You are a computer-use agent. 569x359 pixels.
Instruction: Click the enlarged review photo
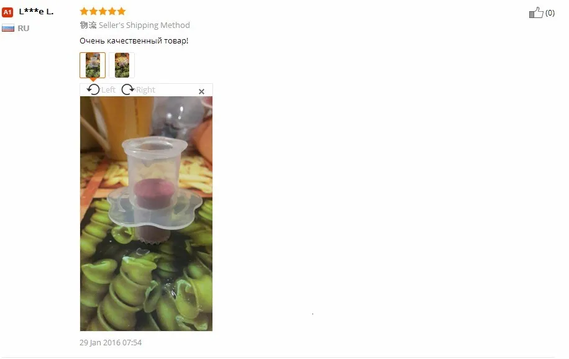(146, 214)
